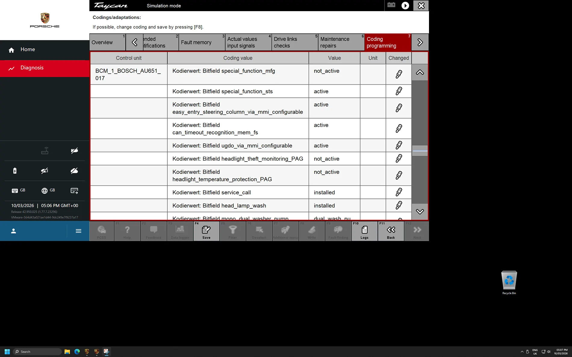Image resolution: width=572 pixels, height=357 pixels.
Task: Open the partially hidden Extended identifications tab
Action: click(161, 42)
